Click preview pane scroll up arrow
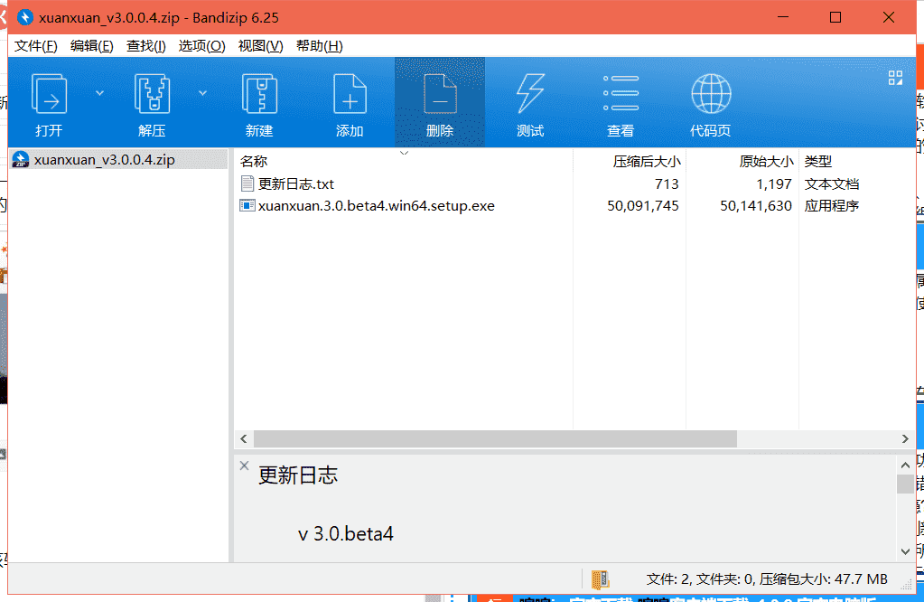924x602 pixels. tap(905, 466)
